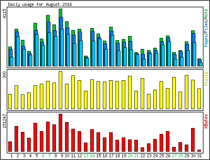Click the yellow Visits bar for day 9
This screenshot has height=160, width=210.
tap(60, 90)
